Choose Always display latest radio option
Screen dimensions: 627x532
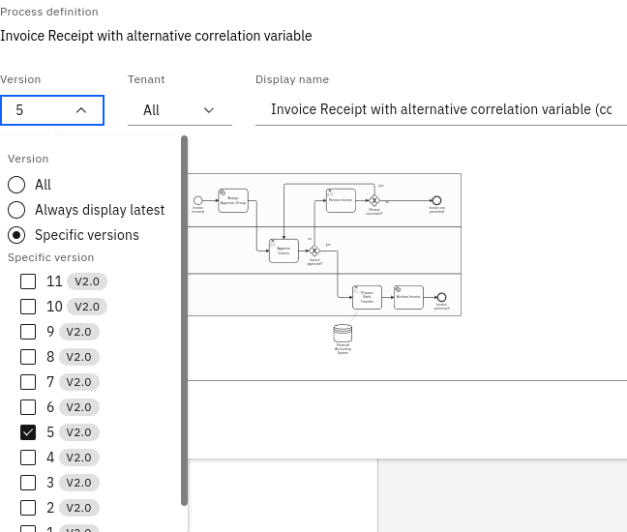(x=16, y=210)
